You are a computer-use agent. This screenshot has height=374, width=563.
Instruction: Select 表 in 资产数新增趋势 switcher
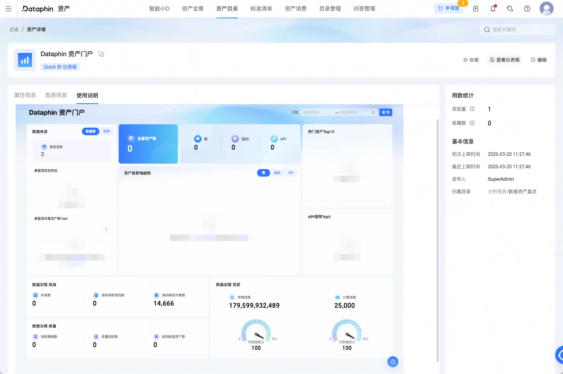click(x=263, y=173)
